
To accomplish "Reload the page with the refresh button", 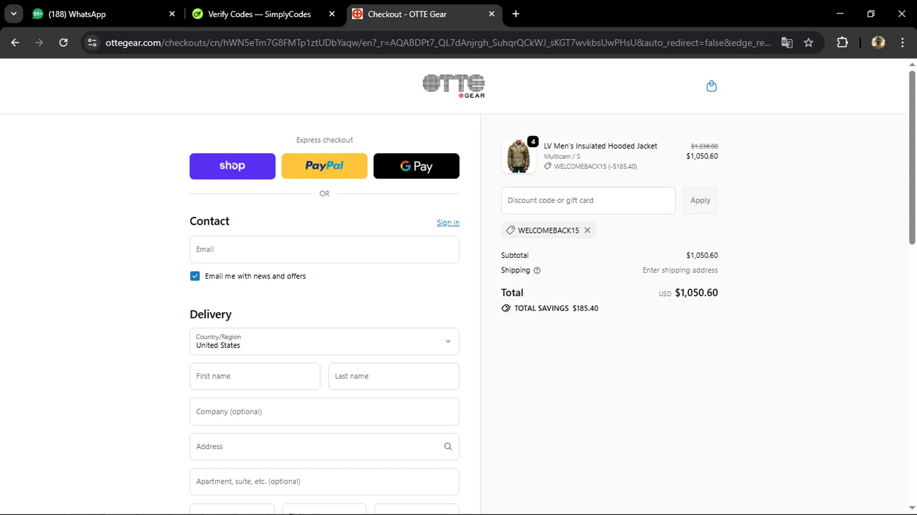I will [x=64, y=43].
